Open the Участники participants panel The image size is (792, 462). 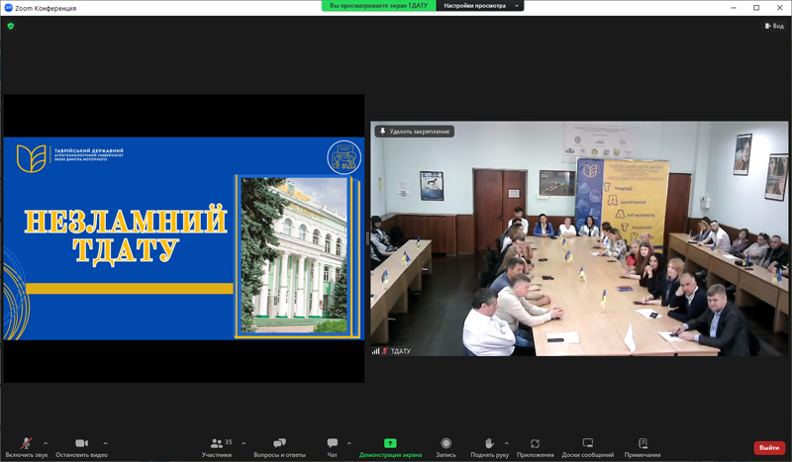tap(217, 448)
